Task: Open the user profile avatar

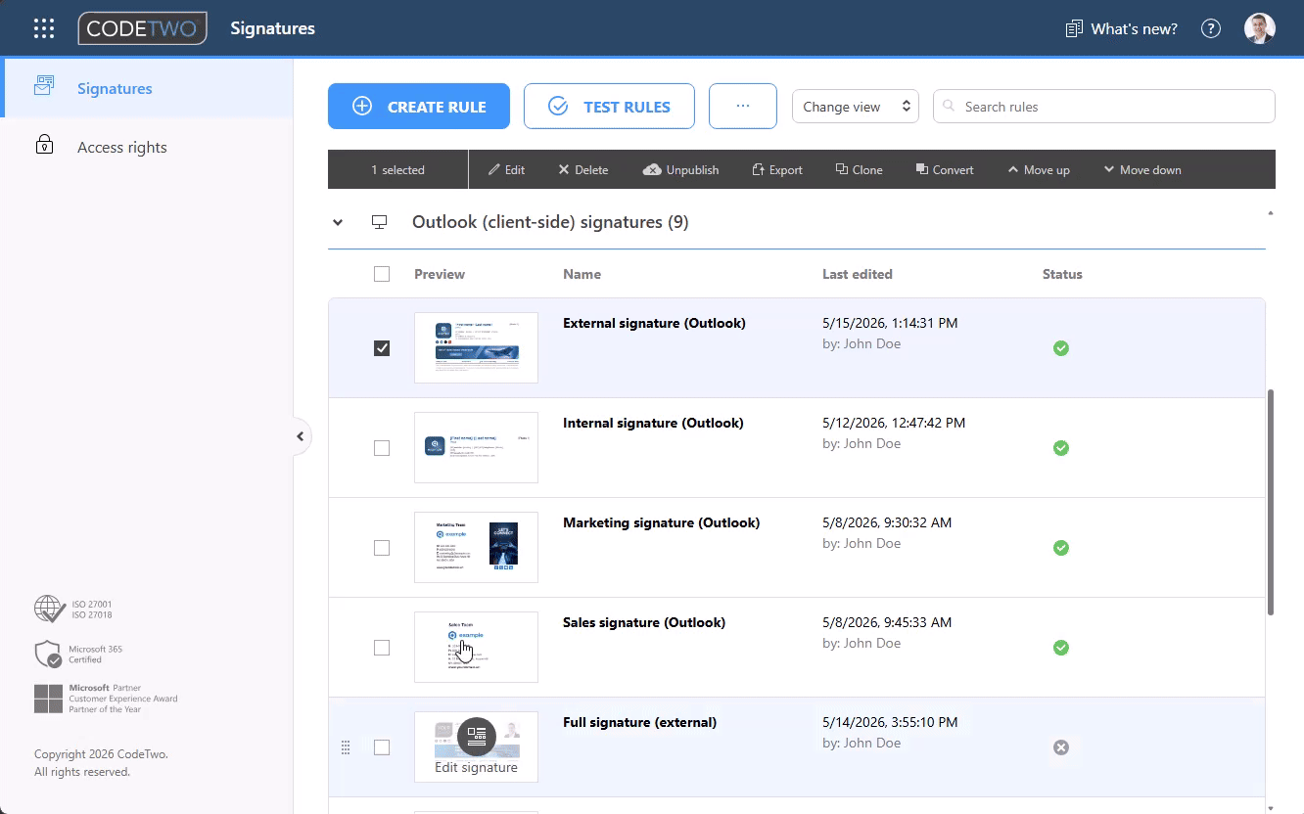Action: click(x=1259, y=28)
